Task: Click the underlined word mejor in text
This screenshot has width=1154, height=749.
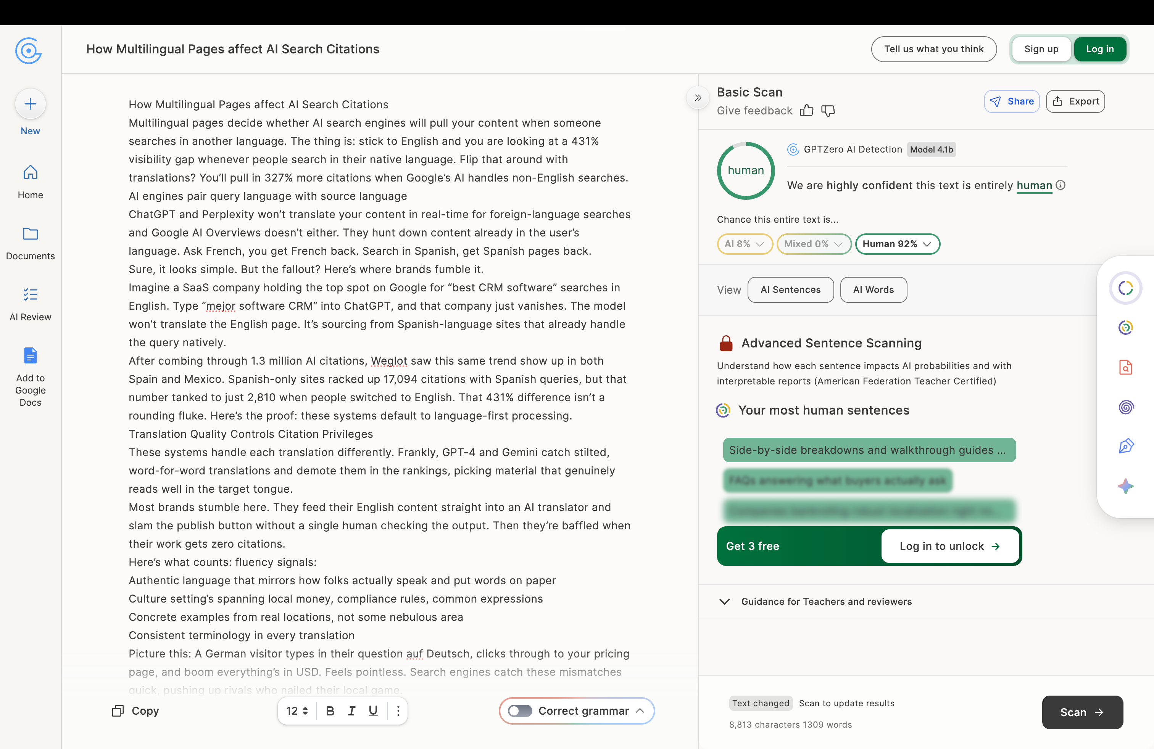Action: [x=221, y=306]
